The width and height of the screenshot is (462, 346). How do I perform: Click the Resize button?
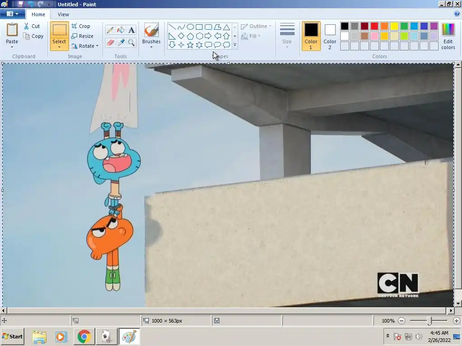tap(83, 36)
